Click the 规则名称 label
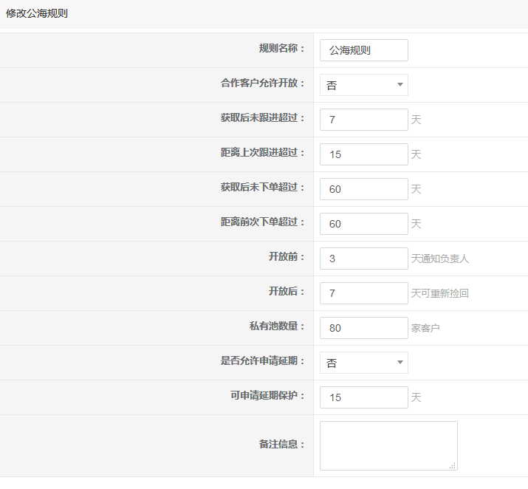Screen dimensions: 528x489 coord(281,49)
